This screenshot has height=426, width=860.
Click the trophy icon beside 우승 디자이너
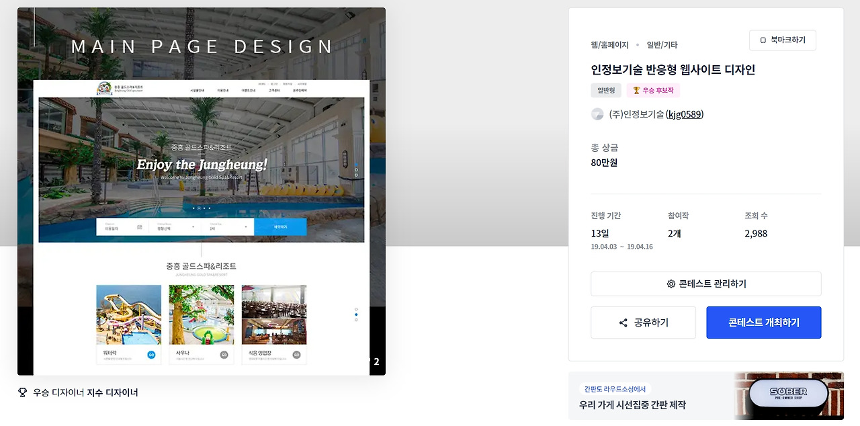[x=22, y=392]
